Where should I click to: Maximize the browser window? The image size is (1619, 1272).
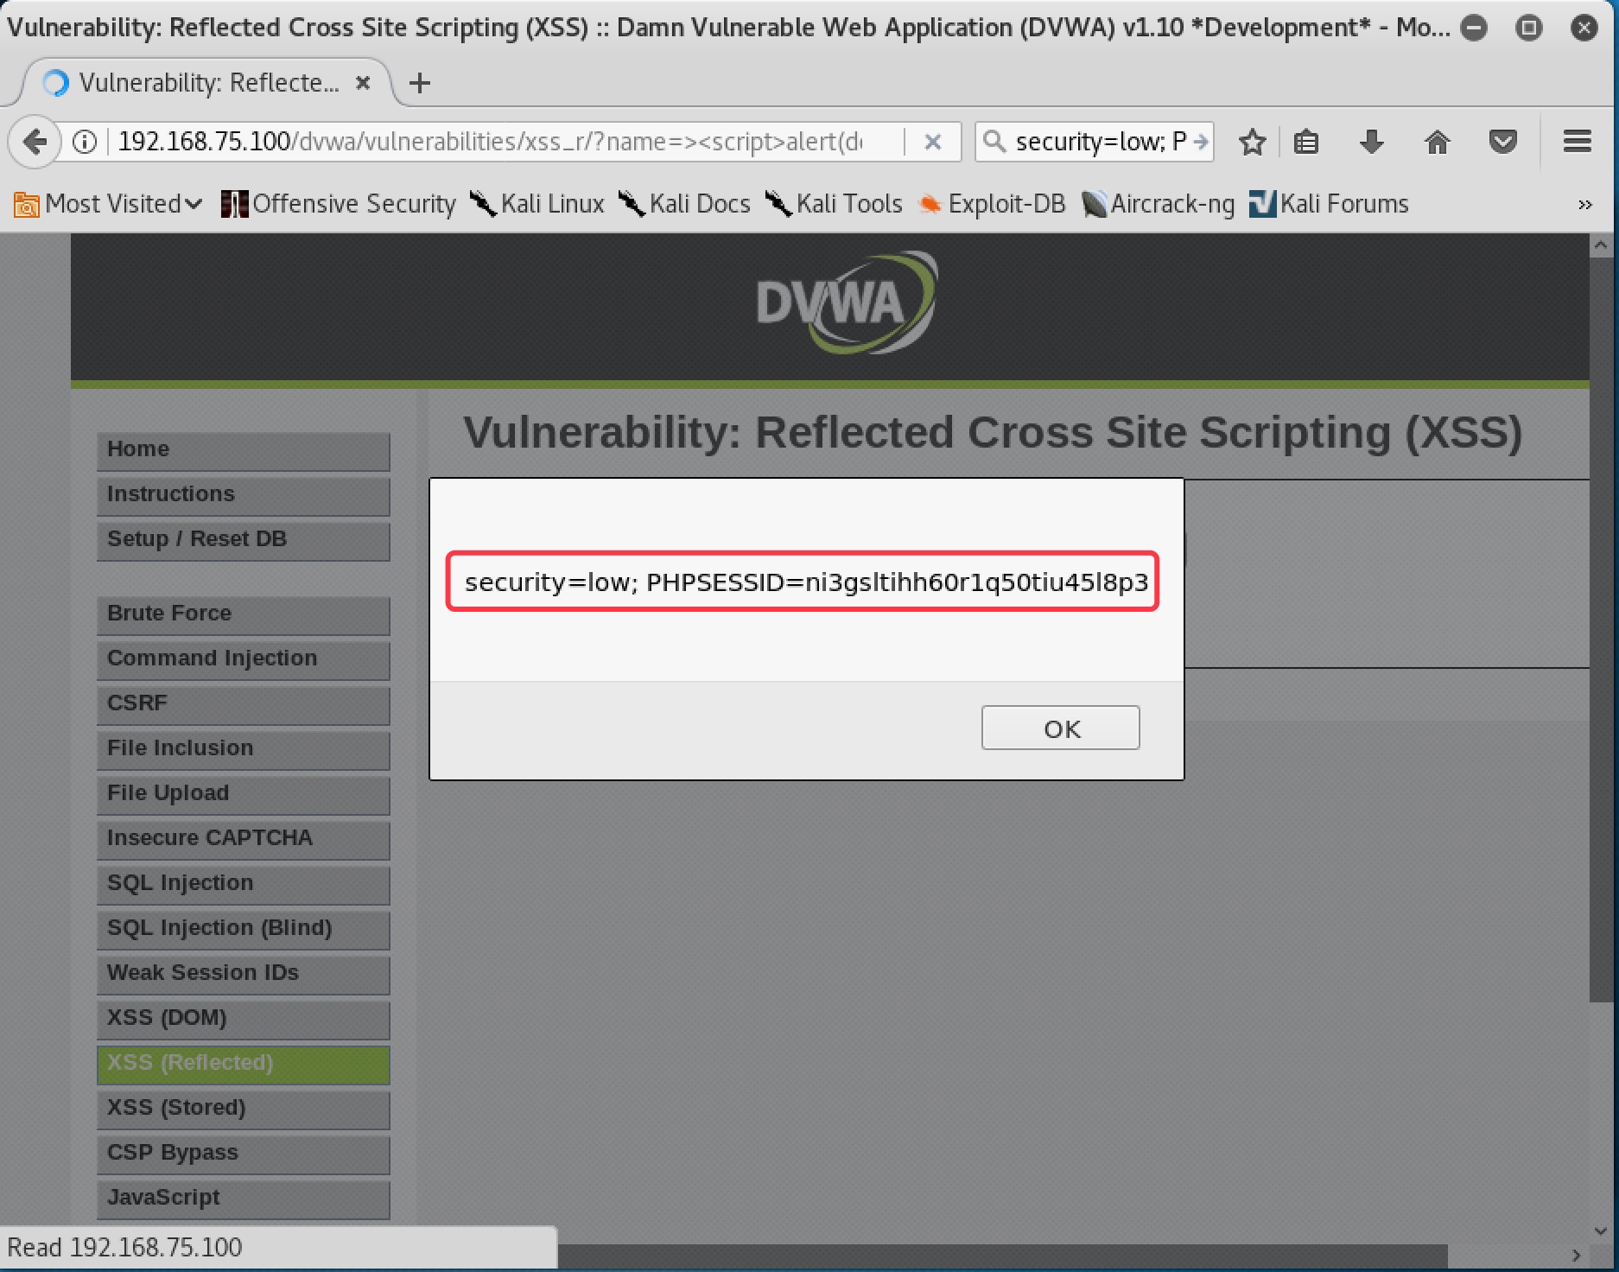1528,28
